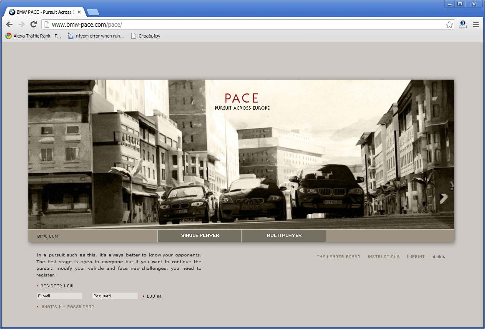The image size is (485, 329).
Task: Open The Leader Board
Action: click(338, 256)
